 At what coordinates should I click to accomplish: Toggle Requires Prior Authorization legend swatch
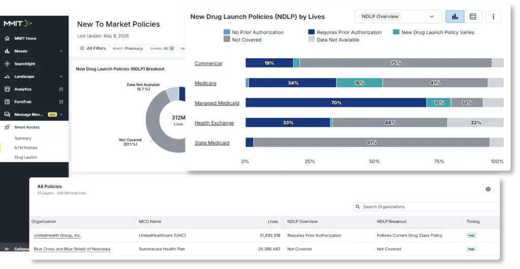[x=311, y=32]
